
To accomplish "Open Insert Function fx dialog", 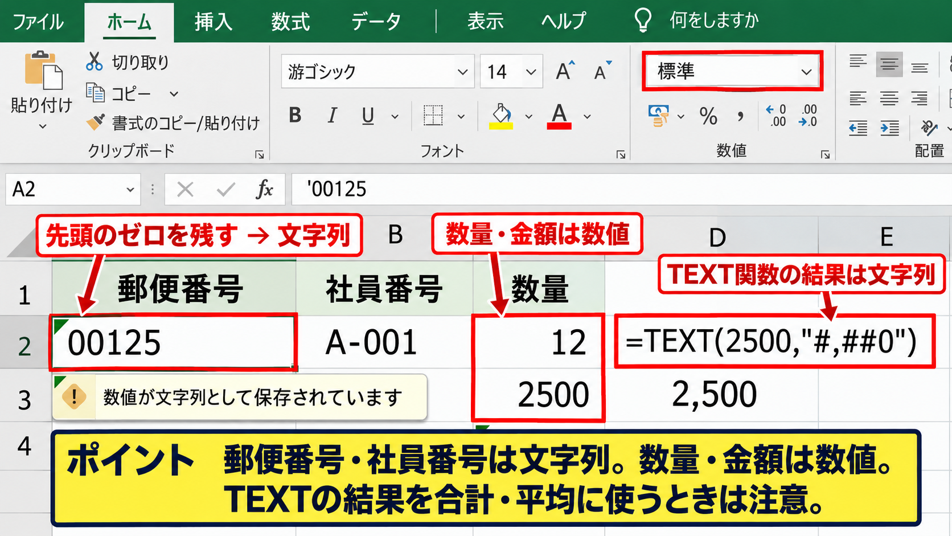I will click(x=265, y=189).
